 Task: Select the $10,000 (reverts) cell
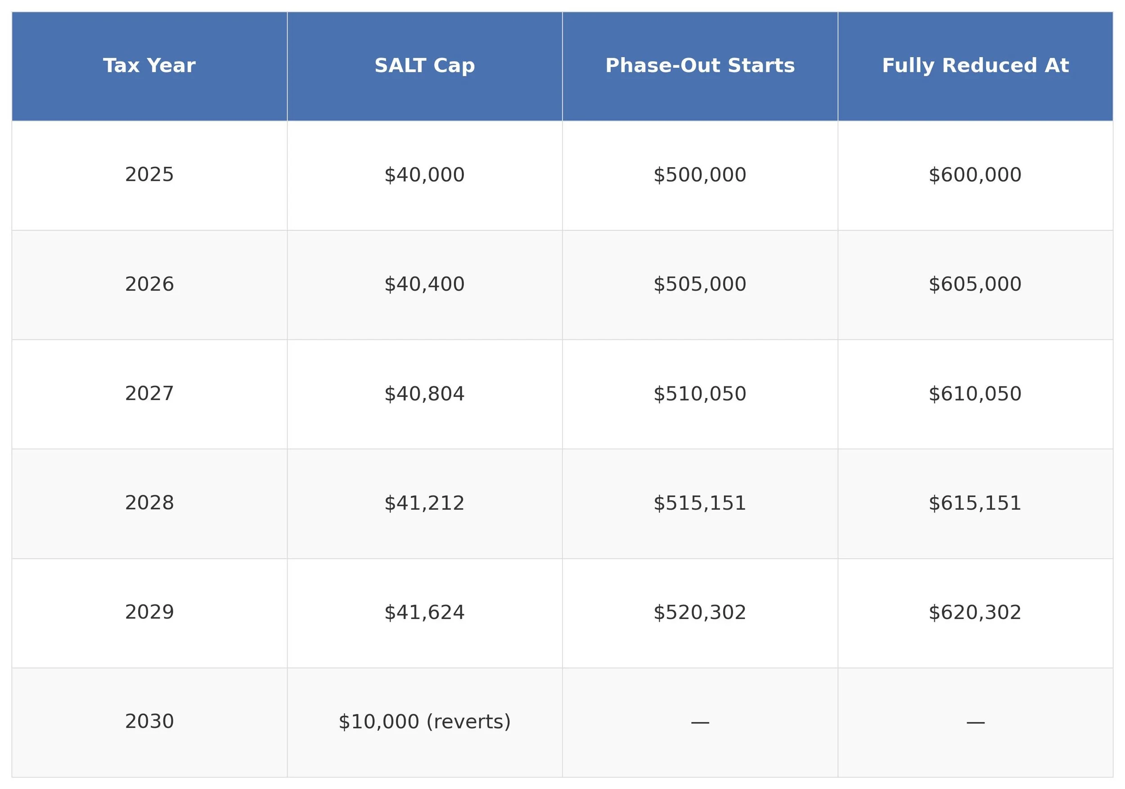[424, 722]
